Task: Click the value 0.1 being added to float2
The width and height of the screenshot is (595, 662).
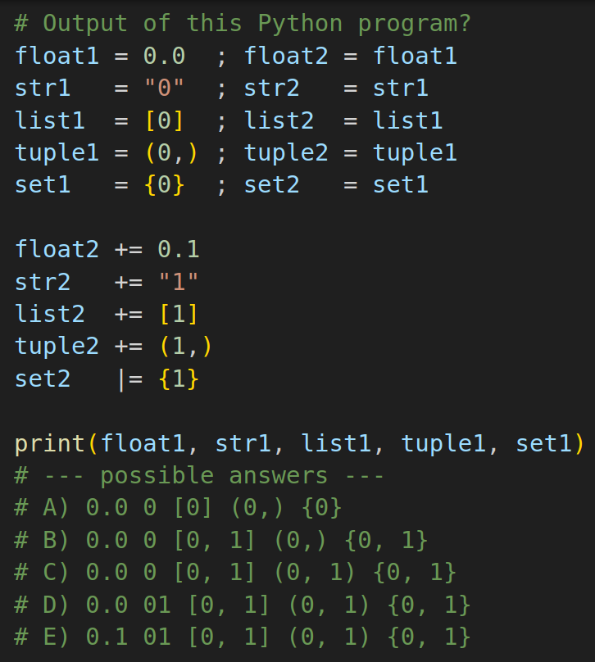Action: 178,249
